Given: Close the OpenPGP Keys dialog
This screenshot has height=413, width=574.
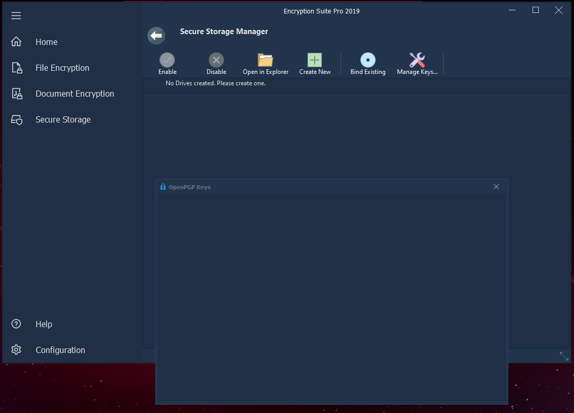Looking at the screenshot, I should [x=496, y=187].
